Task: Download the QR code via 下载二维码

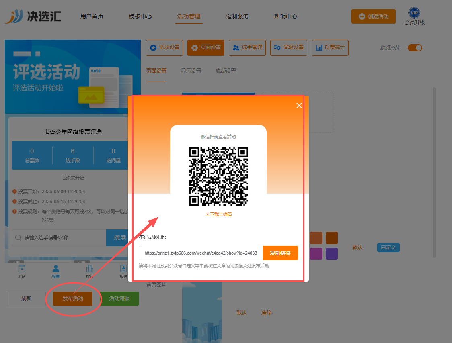Action: pyautogui.click(x=218, y=214)
